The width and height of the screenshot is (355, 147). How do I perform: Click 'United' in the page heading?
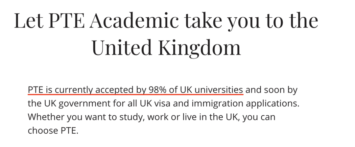click(x=122, y=47)
